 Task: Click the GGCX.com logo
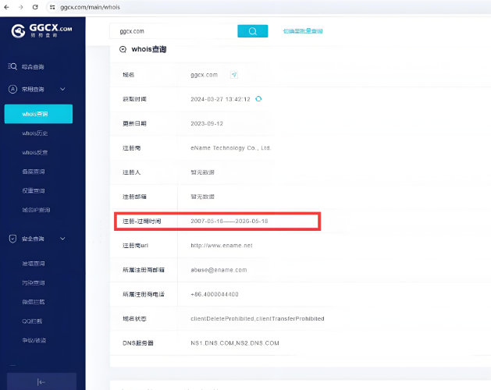tap(42, 31)
